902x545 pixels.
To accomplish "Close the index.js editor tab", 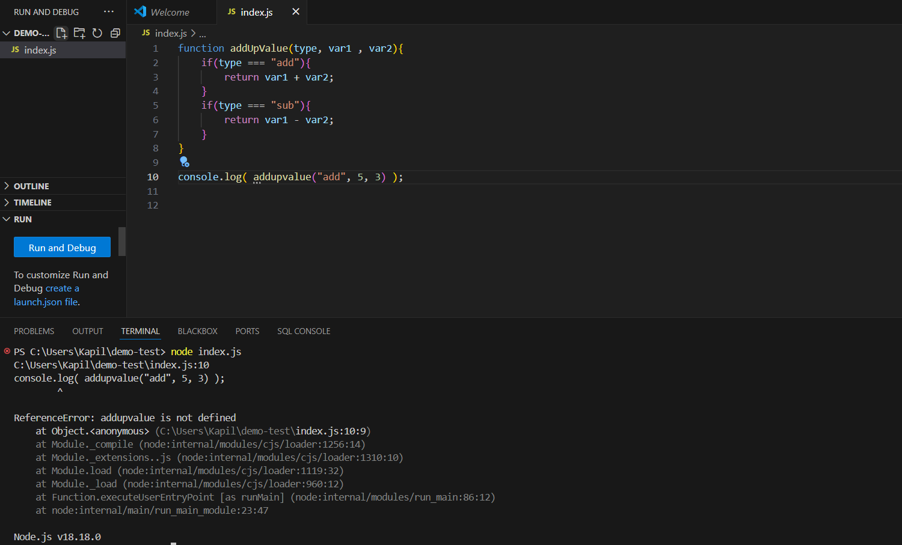I will 295,11.
